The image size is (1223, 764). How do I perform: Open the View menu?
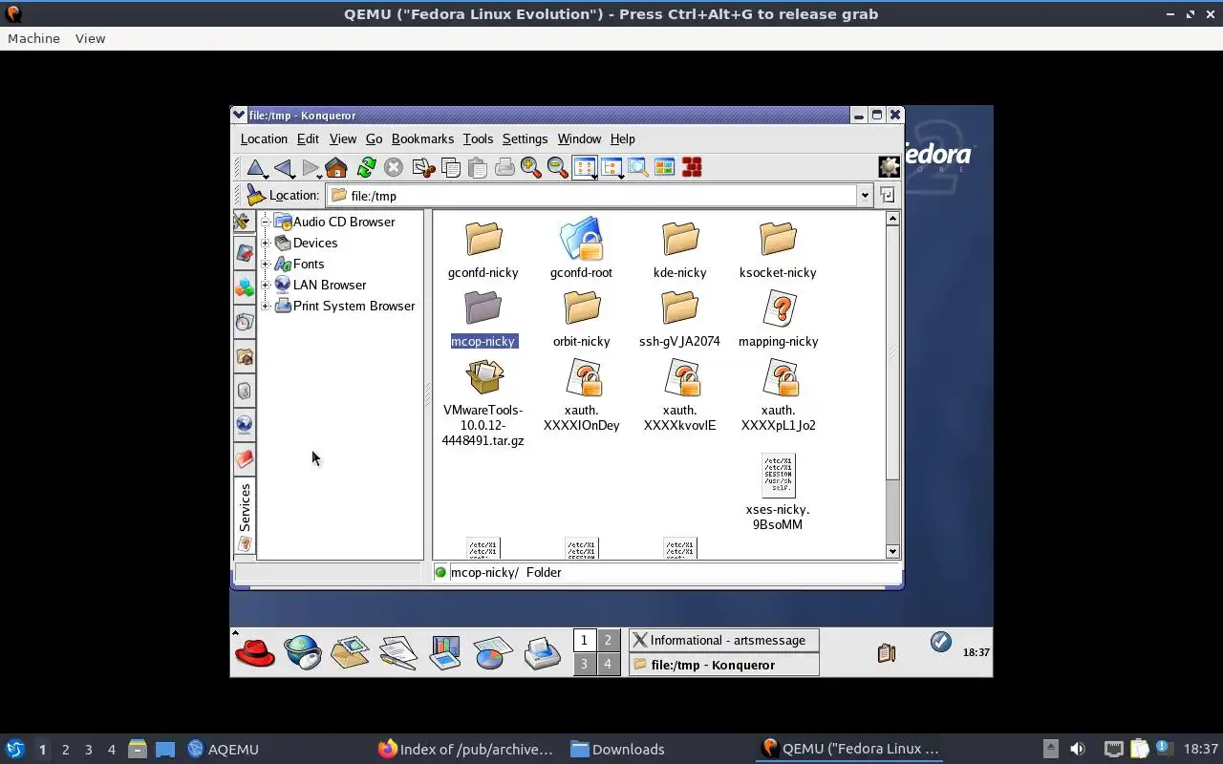pyautogui.click(x=342, y=138)
